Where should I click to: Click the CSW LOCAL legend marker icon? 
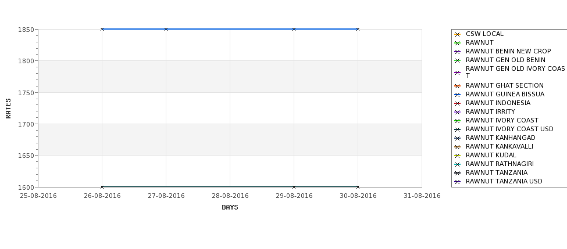[x=457, y=34]
